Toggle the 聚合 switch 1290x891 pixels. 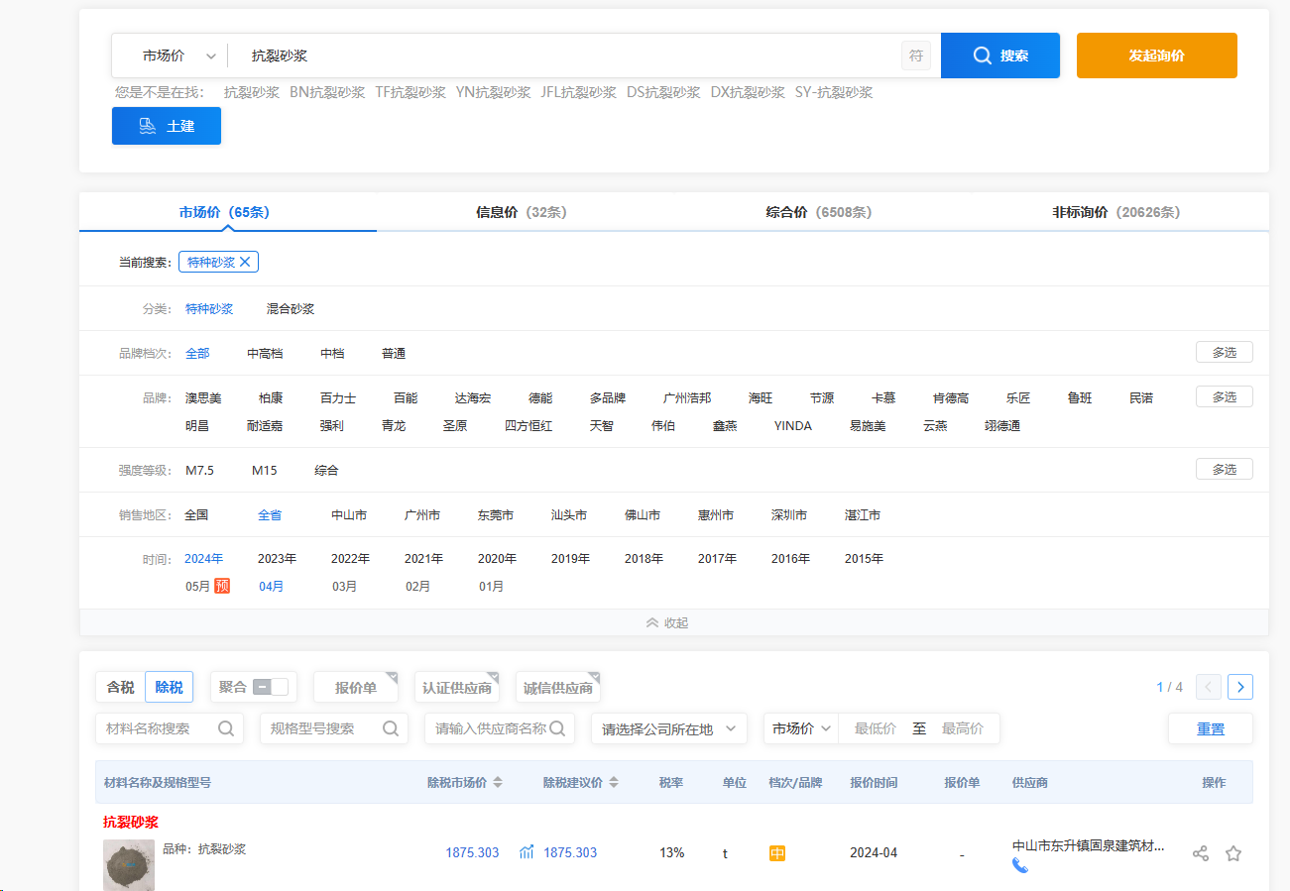(x=270, y=687)
